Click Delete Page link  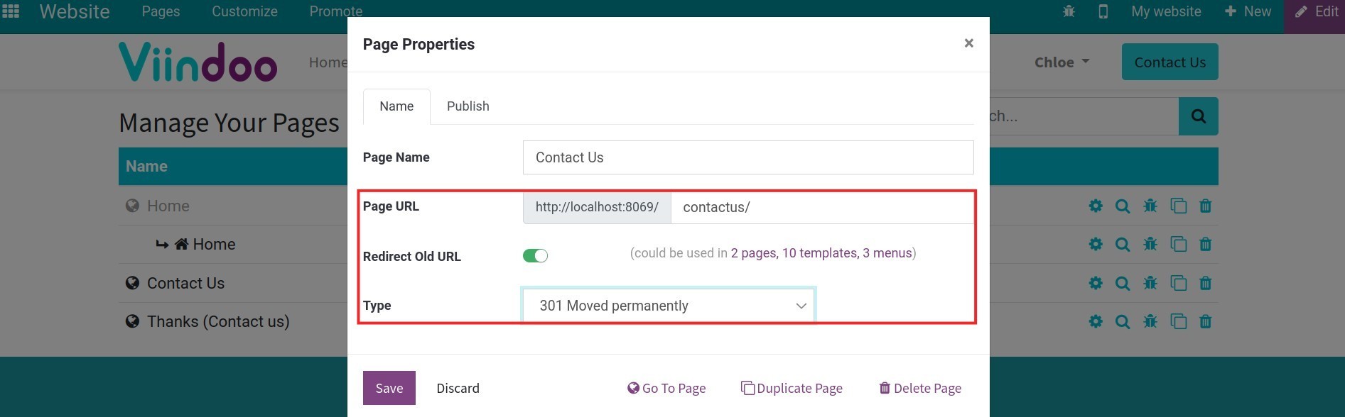point(920,388)
